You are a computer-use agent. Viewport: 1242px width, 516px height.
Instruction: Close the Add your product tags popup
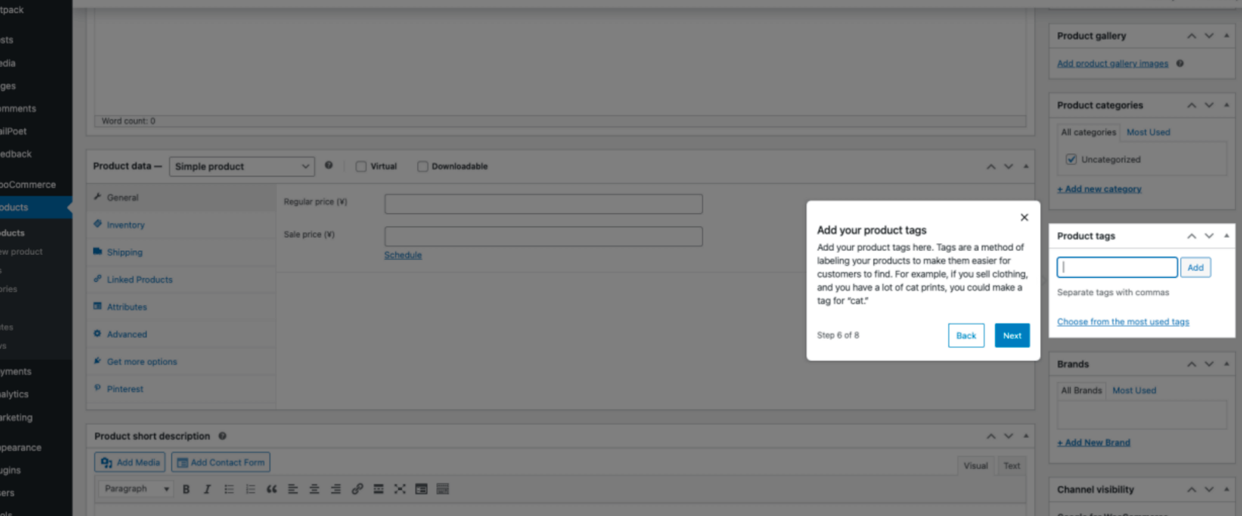(x=1024, y=217)
